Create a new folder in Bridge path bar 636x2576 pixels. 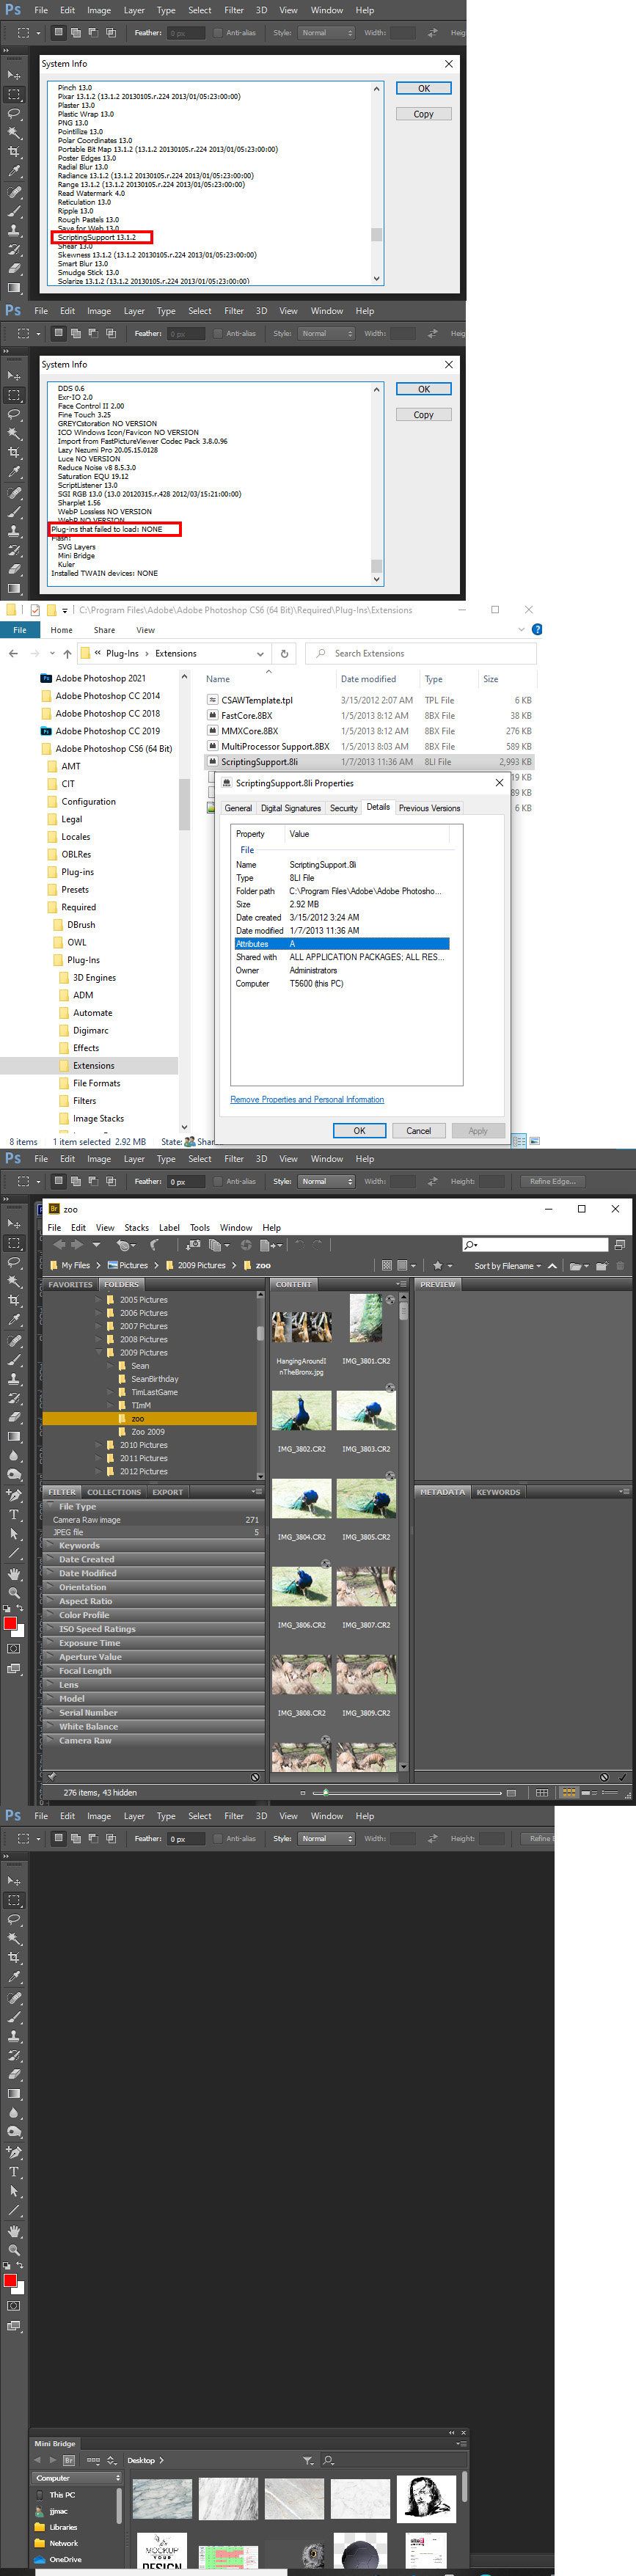pos(601,1266)
